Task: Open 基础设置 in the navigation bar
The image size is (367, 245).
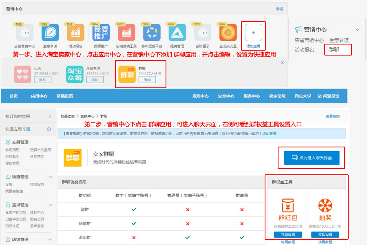Action: pos(65,96)
